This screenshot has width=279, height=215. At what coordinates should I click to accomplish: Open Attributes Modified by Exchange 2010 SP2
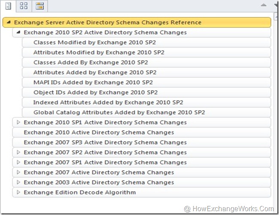coord(146,52)
